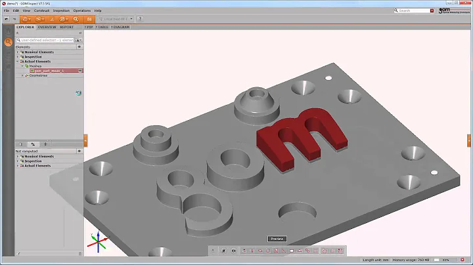Toggle visibility eye for Elements header
The width and height of the screenshot is (473, 265).
click(x=79, y=47)
